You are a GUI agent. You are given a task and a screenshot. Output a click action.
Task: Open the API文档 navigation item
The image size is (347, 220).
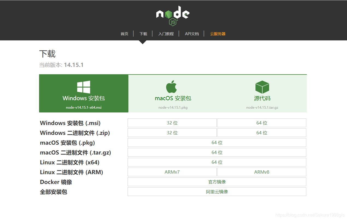[192, 34]
